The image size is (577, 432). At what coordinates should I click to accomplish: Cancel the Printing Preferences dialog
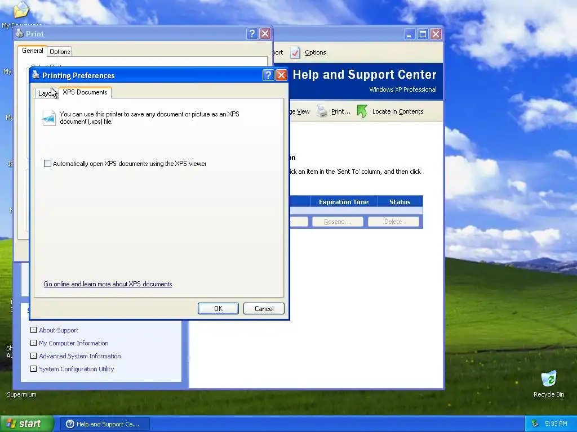click(x=264, y=309)
